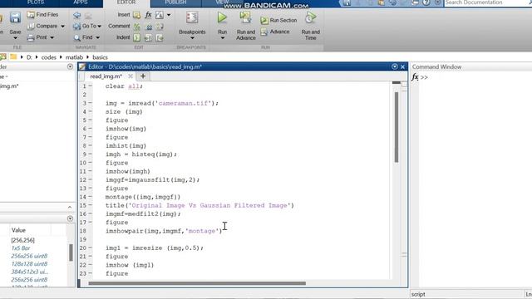Open the Save dropdown arrow
This screenshot has height=299, width=532.
click(15, 38)
